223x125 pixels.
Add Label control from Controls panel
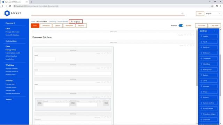coord(208,81)
